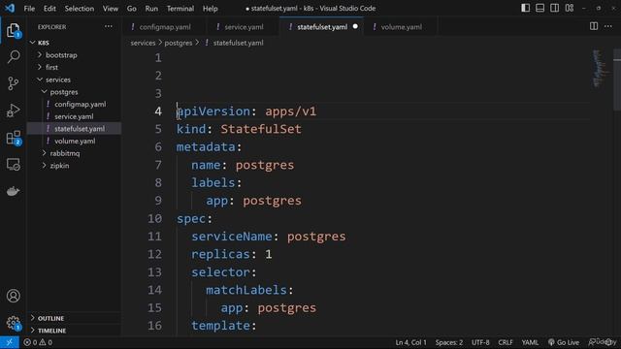
Task: Open service.yaml in explorer tree
Action: click(74, 116)
